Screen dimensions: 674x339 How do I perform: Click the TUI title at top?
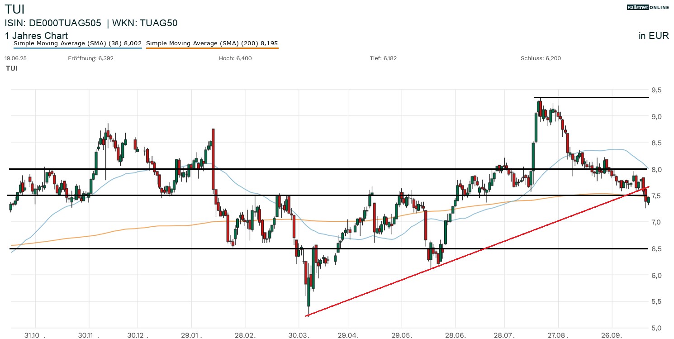pos(15,9)
